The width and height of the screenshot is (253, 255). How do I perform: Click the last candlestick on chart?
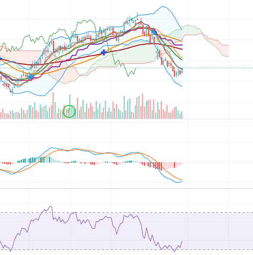(182, 70)
